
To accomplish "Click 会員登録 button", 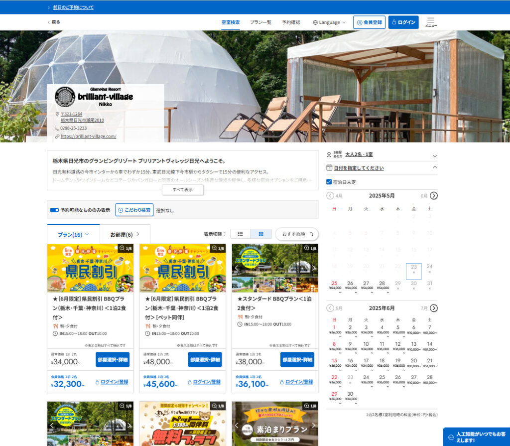I will [x=369, y=22].
